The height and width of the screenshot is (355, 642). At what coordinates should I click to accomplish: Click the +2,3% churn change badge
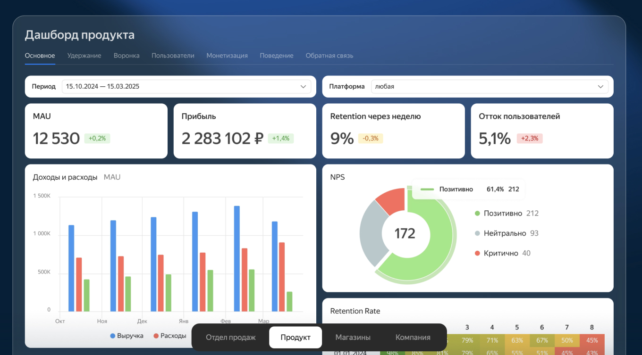pyautogui.click(x=530, y=139)
